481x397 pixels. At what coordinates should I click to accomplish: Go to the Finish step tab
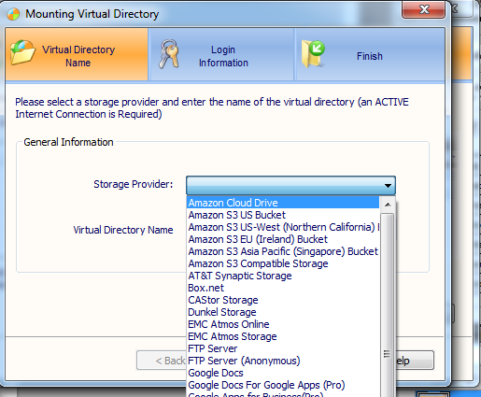(370, 54)
